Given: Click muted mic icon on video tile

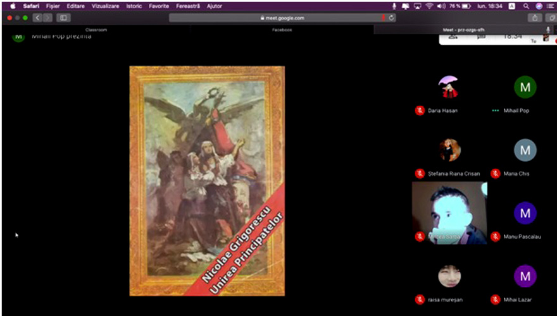Looking at the screenshot, I should 420,236.
